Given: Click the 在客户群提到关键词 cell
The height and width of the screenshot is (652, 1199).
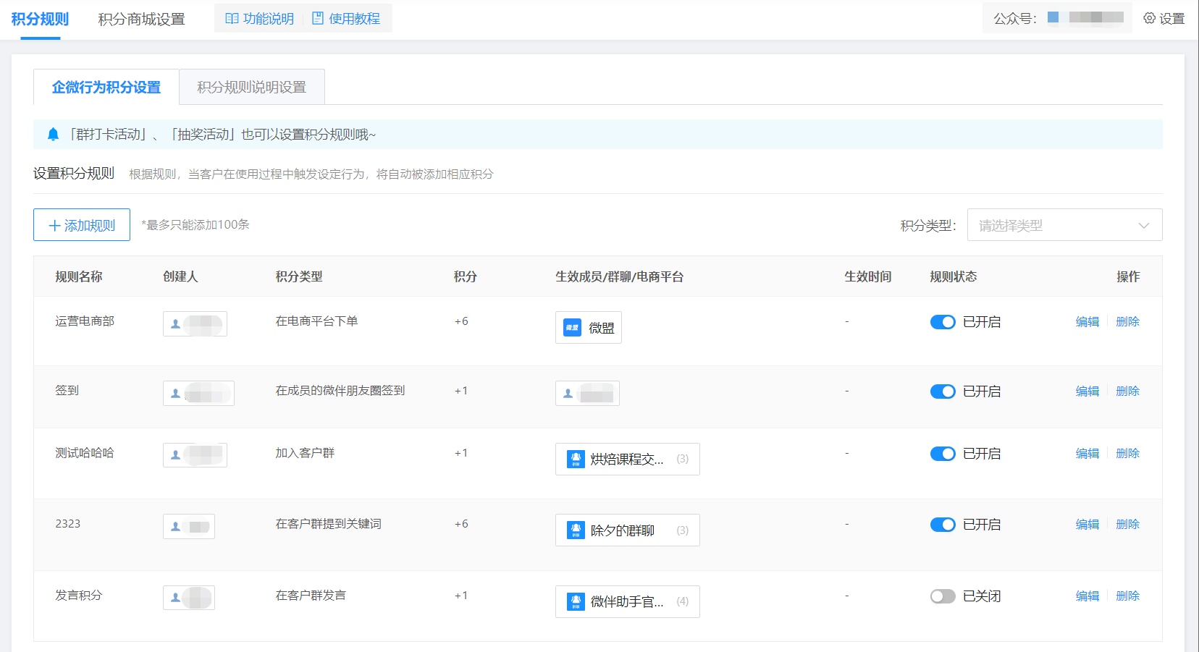Looking at the screenshot, I should tap(328, 524).
